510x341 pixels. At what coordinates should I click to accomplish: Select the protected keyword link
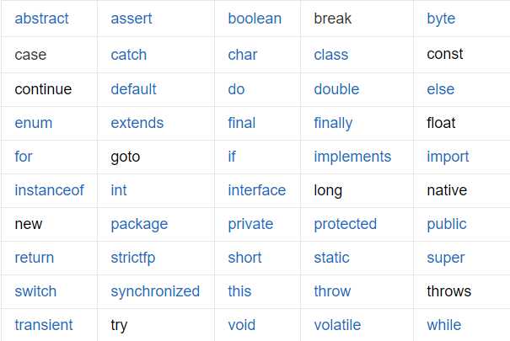pyautogui.click(x=345, y=225)
